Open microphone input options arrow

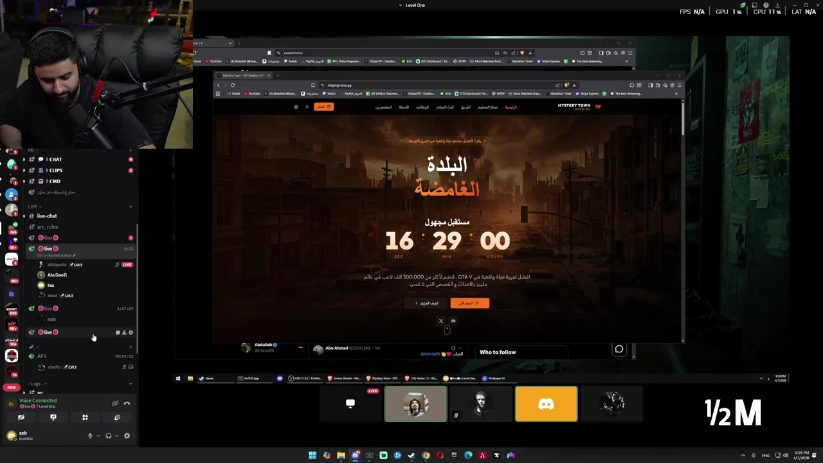tap(98, 436)
